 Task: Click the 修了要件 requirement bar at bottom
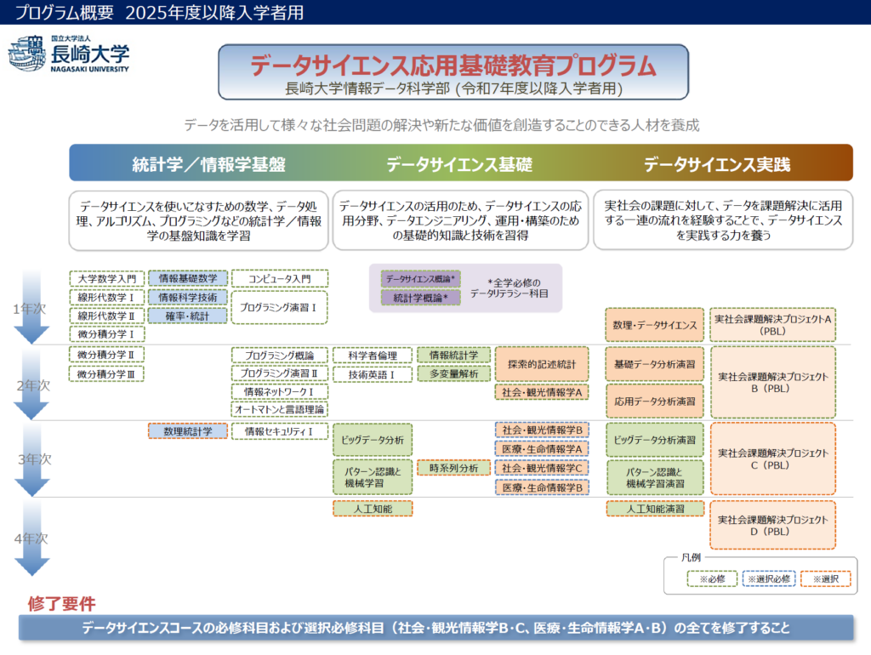[x=435, y=629]
